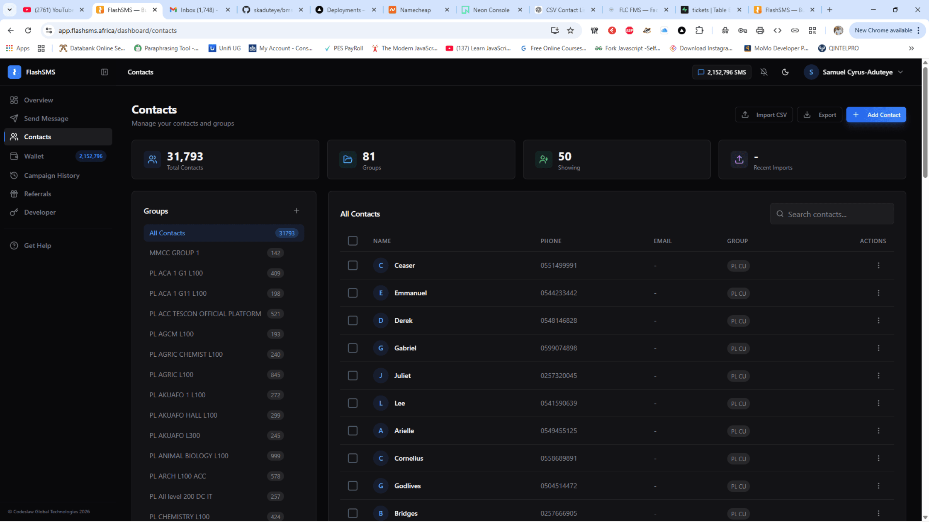This screenshot has width=929, height=522.
Task: Open actions menu for Juliet row
Action: (878, 376)
